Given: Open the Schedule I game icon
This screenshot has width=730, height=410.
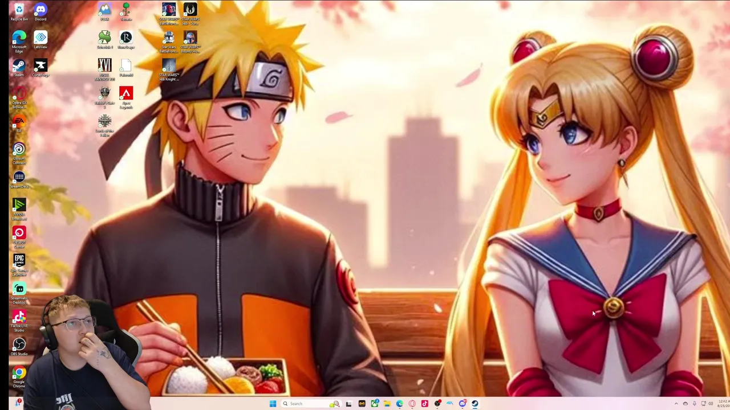Looking at the screenshot, I should [104, 40].
